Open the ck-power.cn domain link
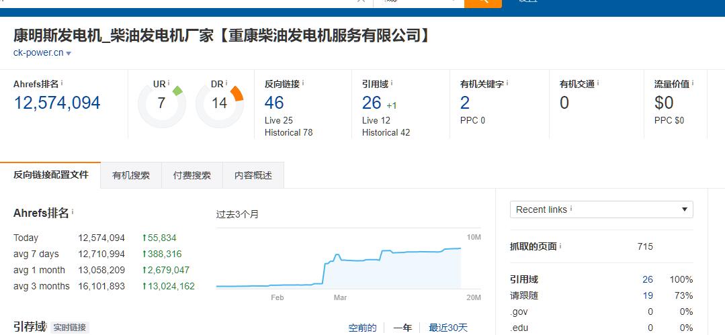This screenshot has height=335, width=725. coord(38,52)
